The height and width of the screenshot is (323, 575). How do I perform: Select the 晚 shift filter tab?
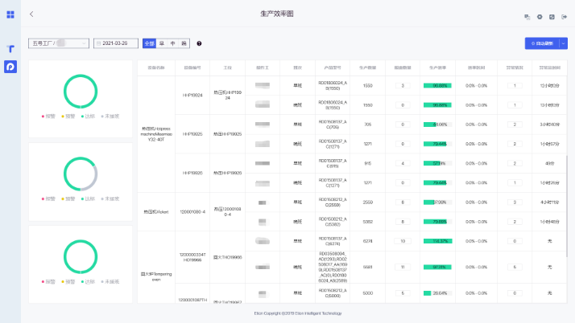point(184,43)
